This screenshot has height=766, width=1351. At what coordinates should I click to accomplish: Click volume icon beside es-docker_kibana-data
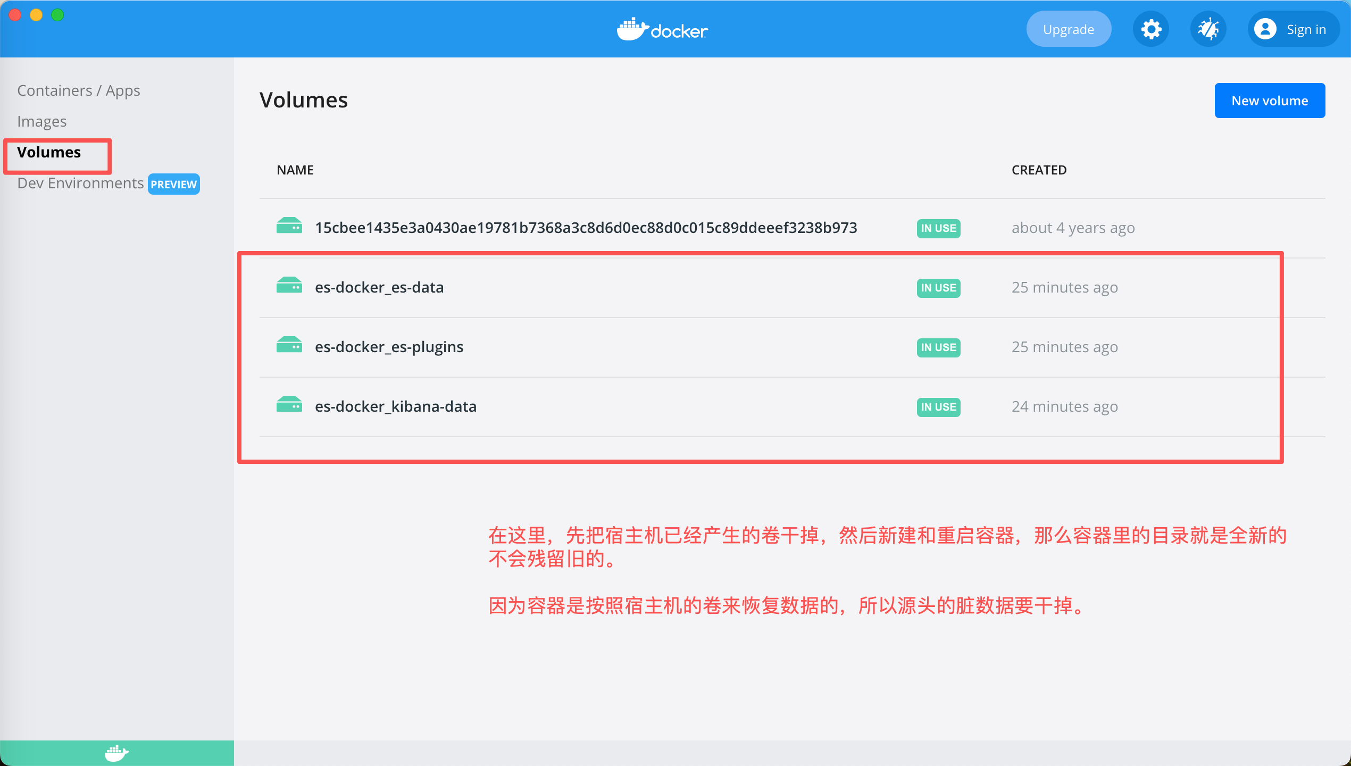(x=289, y=405)
